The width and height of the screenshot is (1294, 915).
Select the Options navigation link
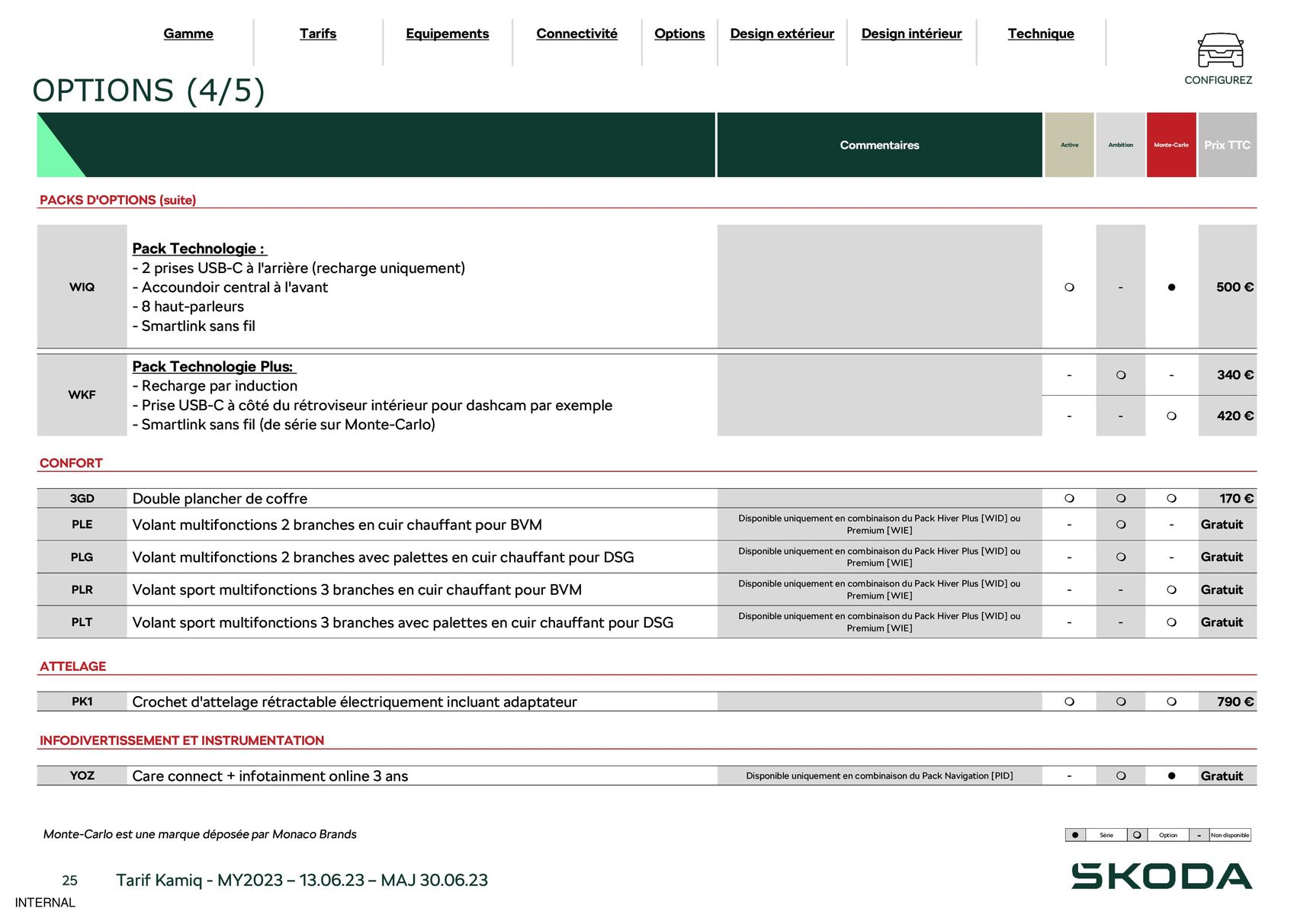click(679, 34)
